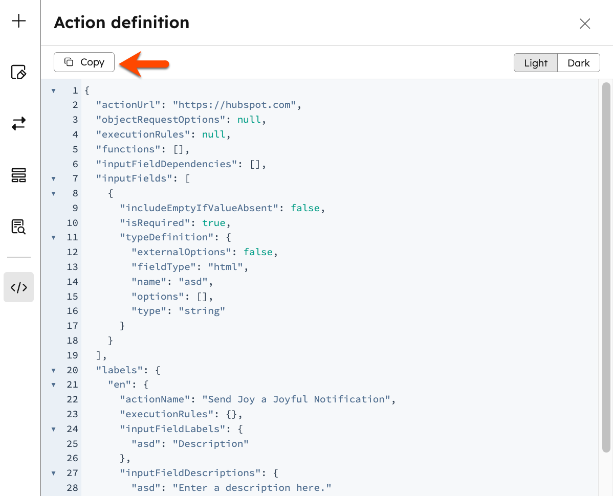Collapse the root object at line 1

[x=53, y=91]
